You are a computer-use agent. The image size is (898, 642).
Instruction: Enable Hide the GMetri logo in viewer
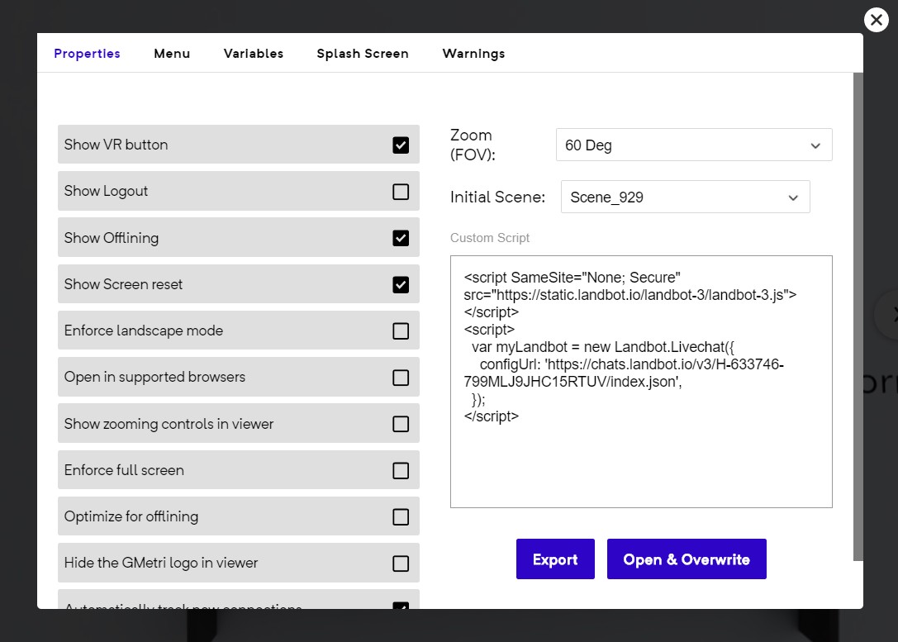coord(401,564)
